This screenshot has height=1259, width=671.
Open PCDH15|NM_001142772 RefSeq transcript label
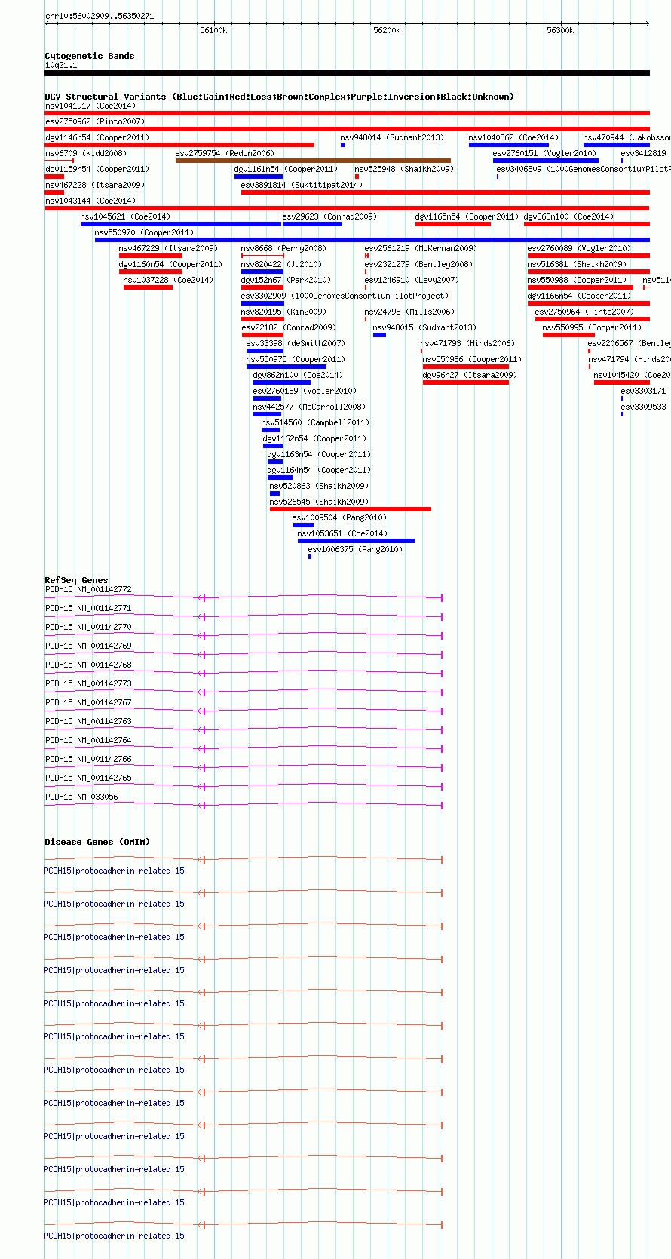88,589
